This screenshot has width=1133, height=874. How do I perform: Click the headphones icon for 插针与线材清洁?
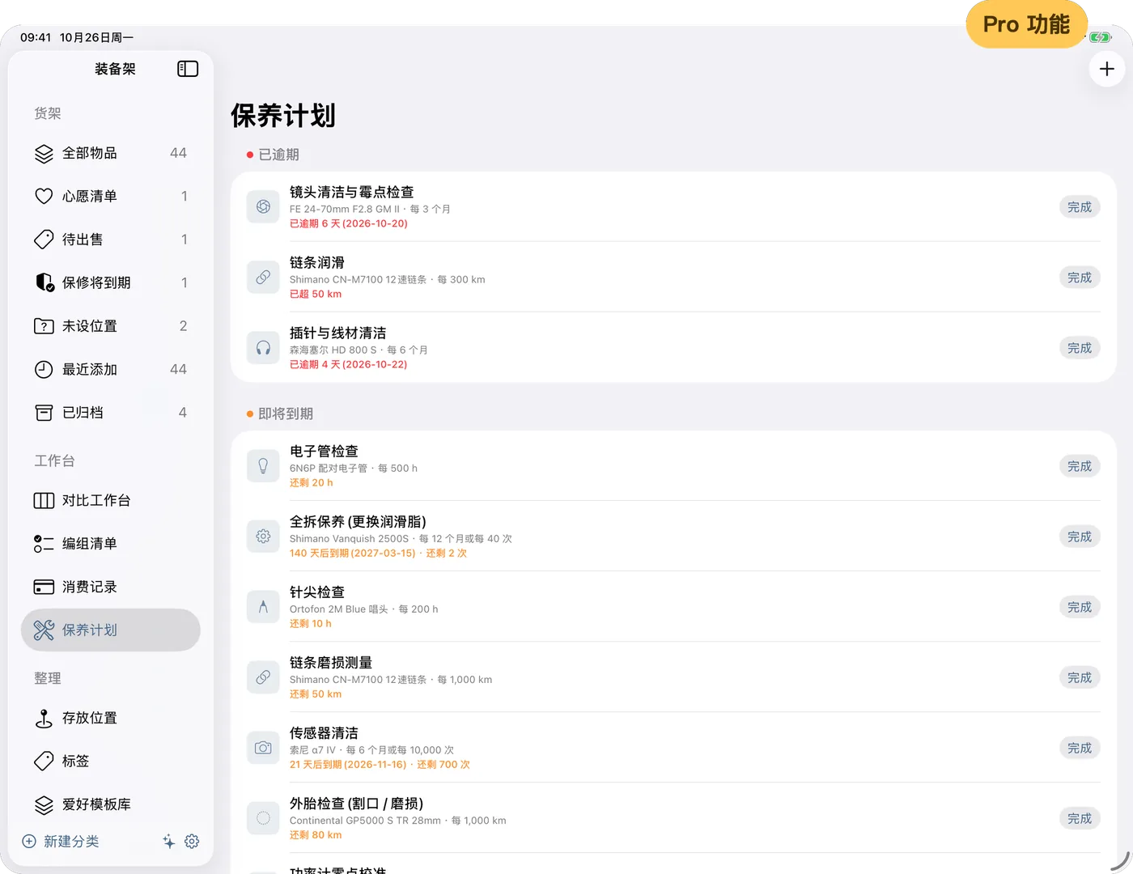[263, 348]
